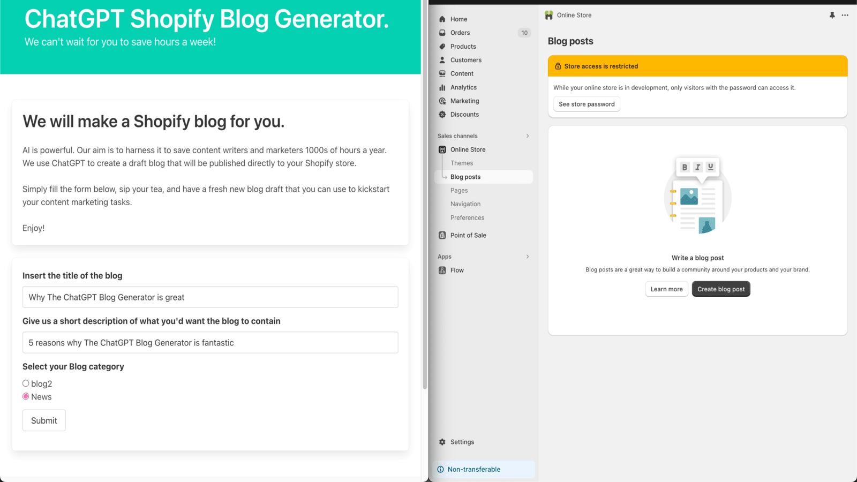The image size is (857, 482).
Task: Click the left page vertical scrollbar
Action: pyautogui.click(x=425, y=194)
